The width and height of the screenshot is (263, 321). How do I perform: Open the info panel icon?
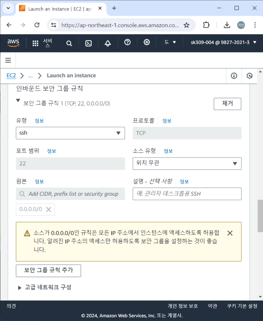point(234,76)
